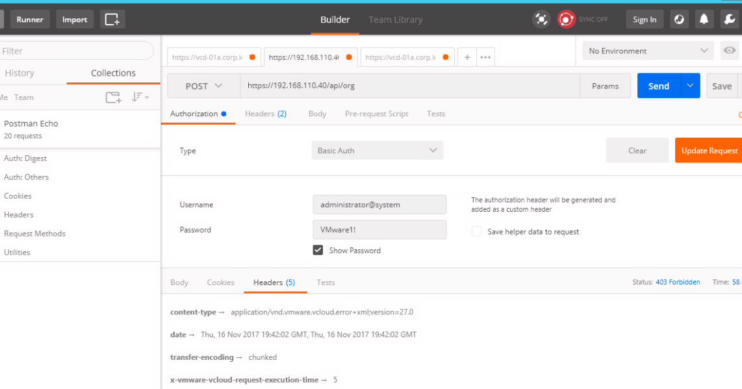Switch to the Pre-request Script tab
Screen dimensions: 742x389
tap(376, 114)
